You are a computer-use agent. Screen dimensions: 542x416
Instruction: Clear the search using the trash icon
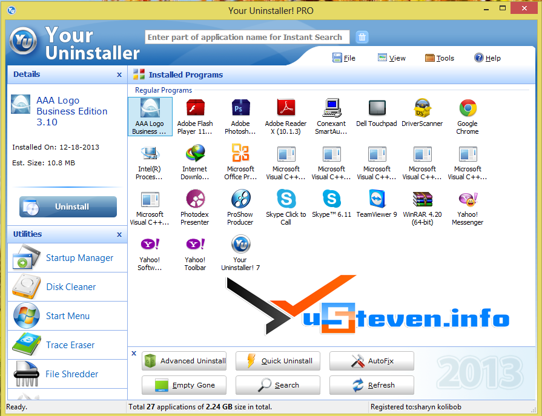362,37
